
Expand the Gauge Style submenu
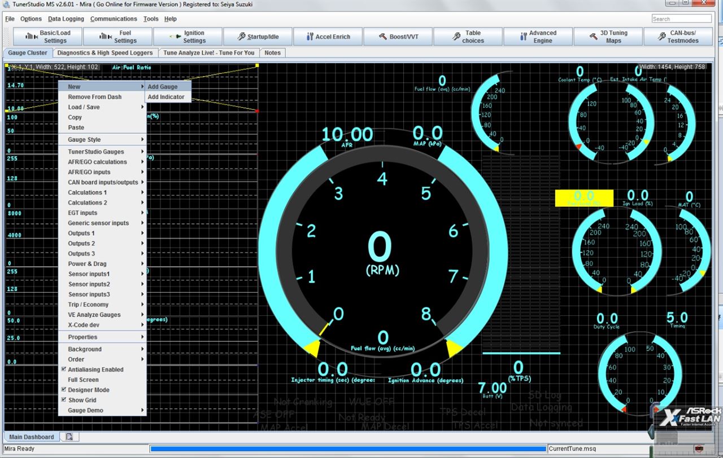point(102,139)
